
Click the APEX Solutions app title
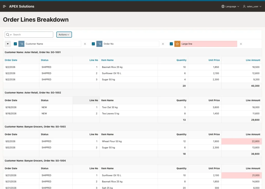click(22, 6)
